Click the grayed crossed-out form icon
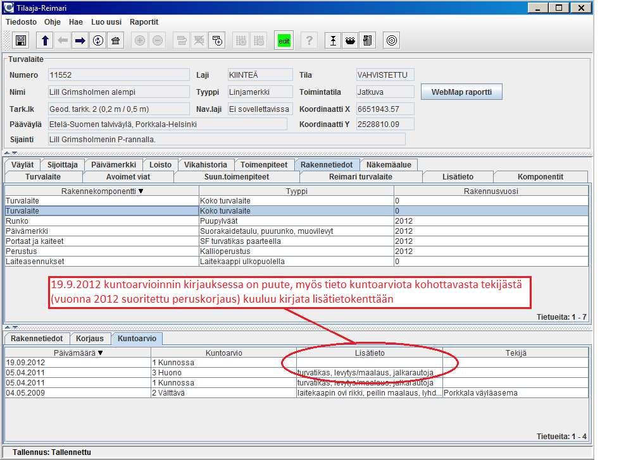Screen dimensions: 638x460 click(199, 40)
